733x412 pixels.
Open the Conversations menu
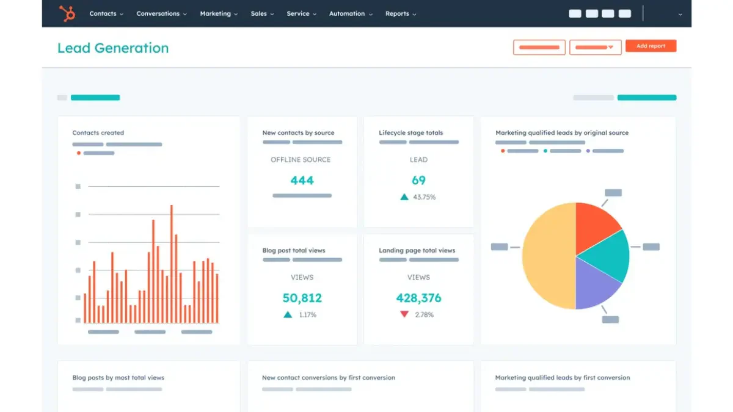pos(162,13)
